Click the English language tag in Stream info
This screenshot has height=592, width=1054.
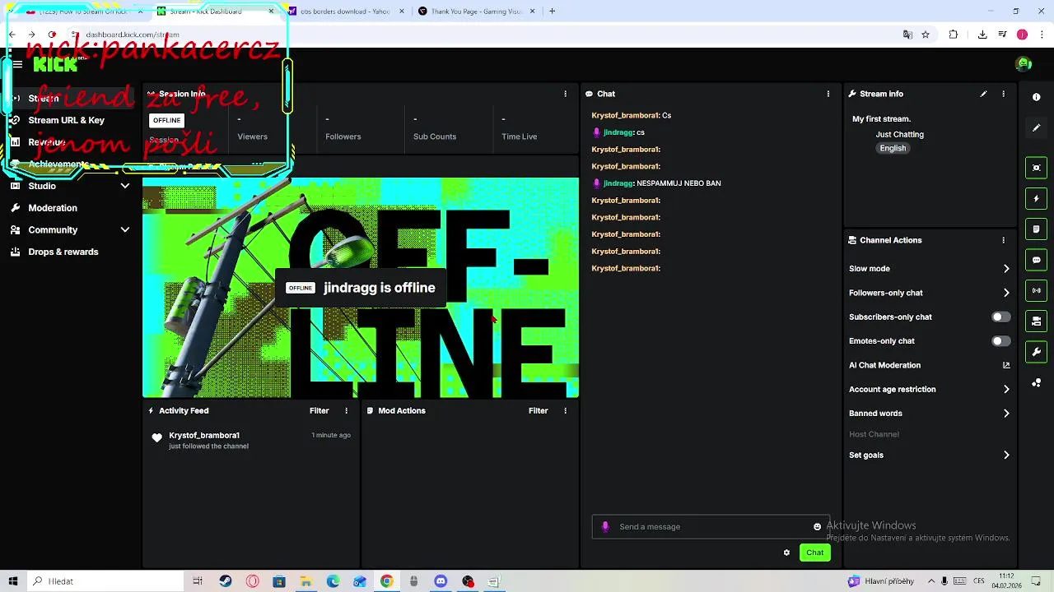tap(893, 148)
